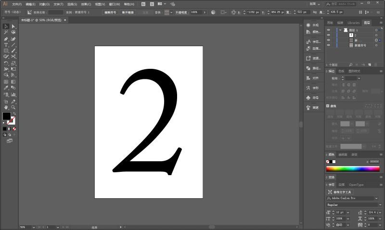Open the 效果(C) menu
The width and height of the screenshot is (385, 230).
click(x=86, y=4)
